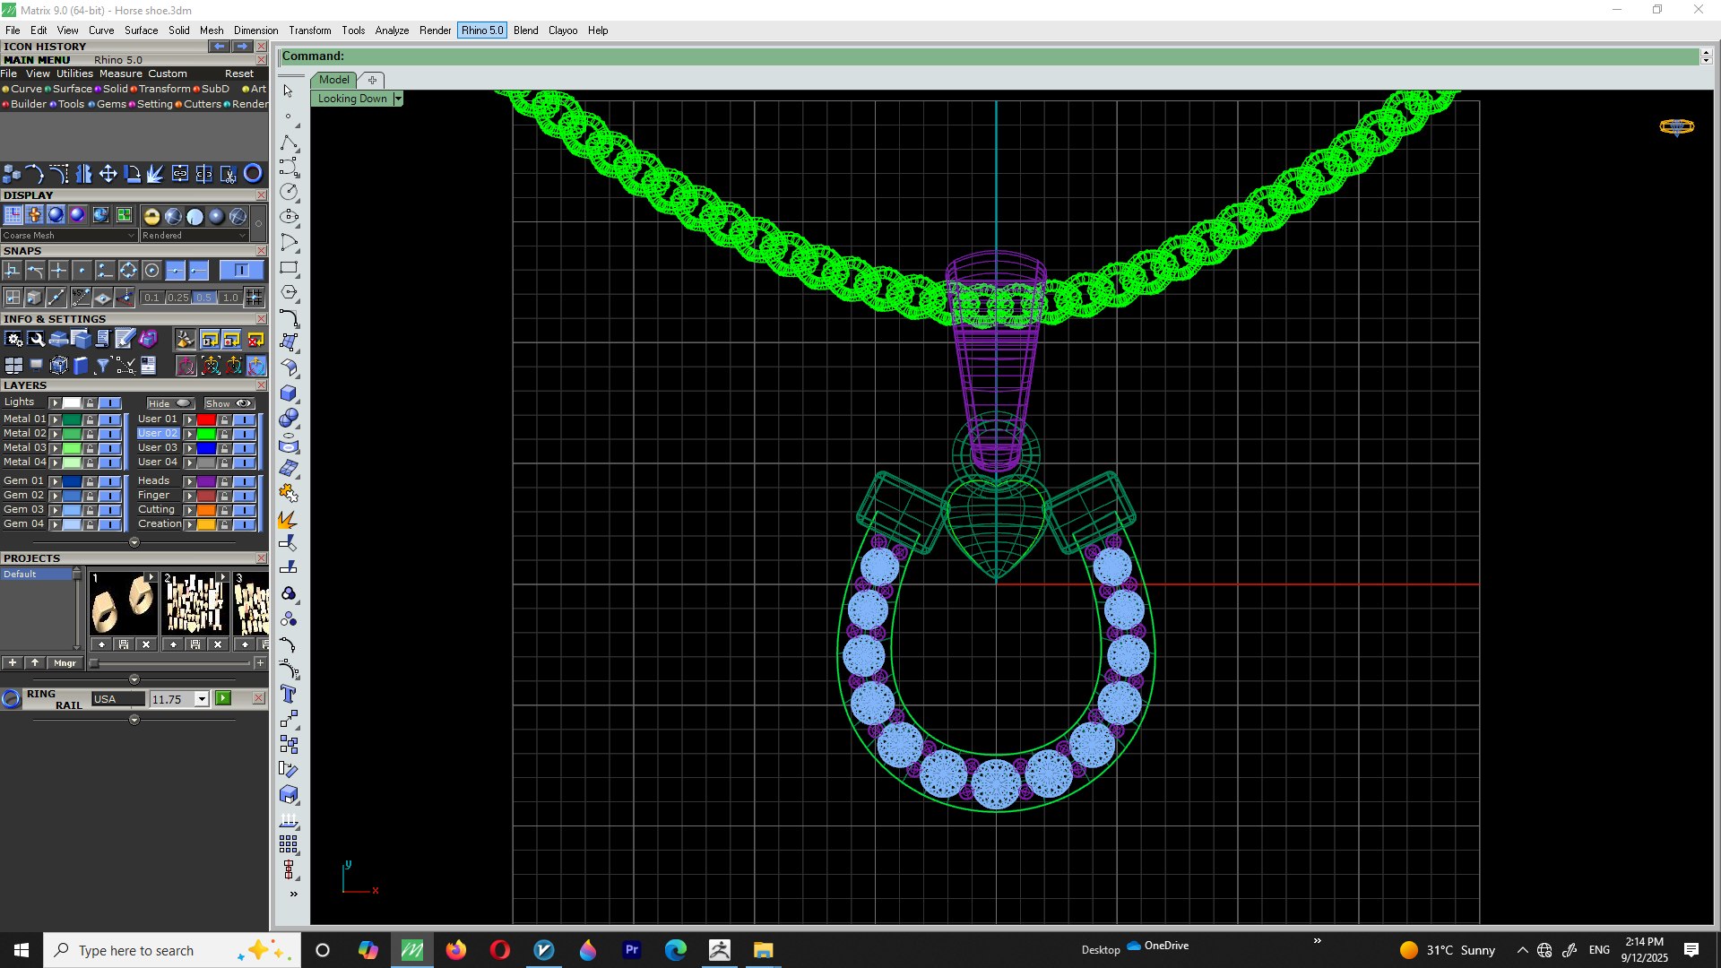
Task: Choose the gold rendered sphere display style
Action: pyautogui.click(x=151, y=216)
